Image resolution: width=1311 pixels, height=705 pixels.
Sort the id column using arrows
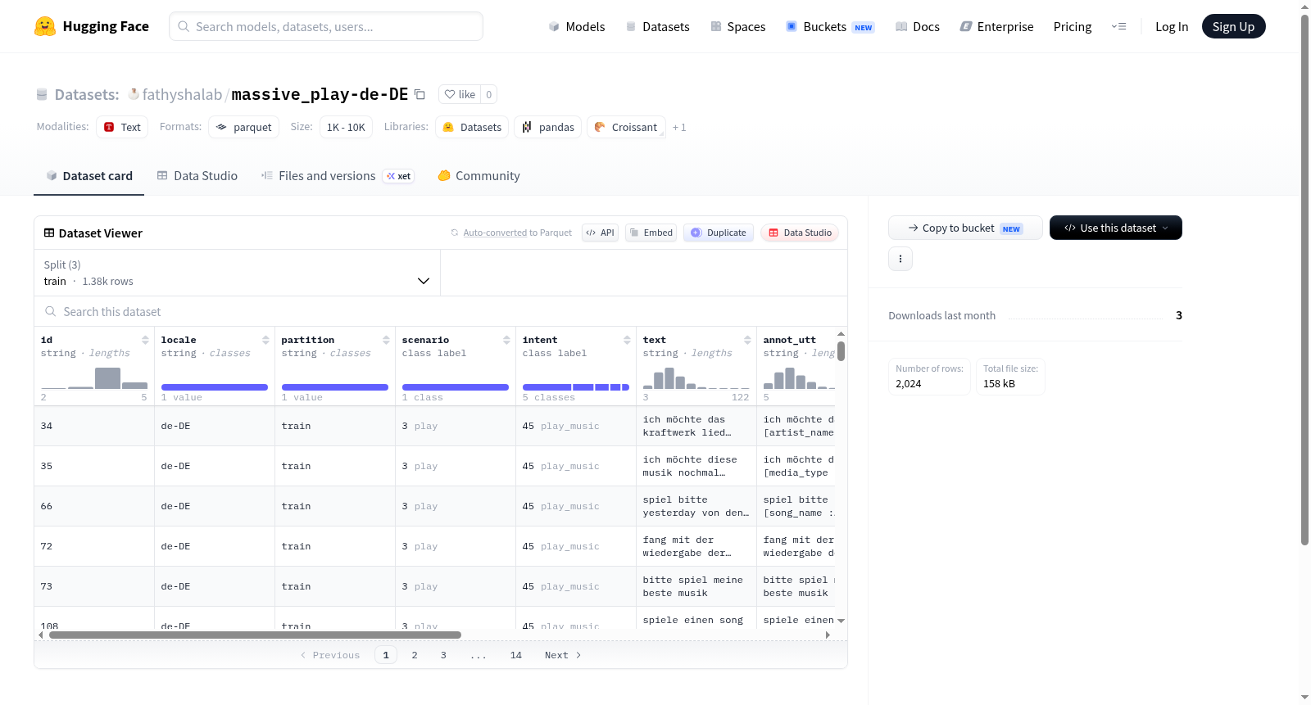click(x=145, y=340)
